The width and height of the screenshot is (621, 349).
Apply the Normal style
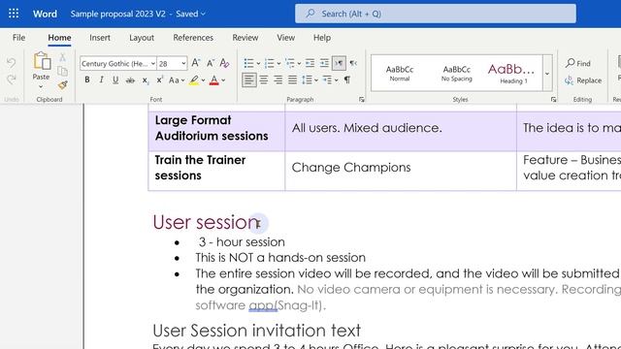click(400, 74)
